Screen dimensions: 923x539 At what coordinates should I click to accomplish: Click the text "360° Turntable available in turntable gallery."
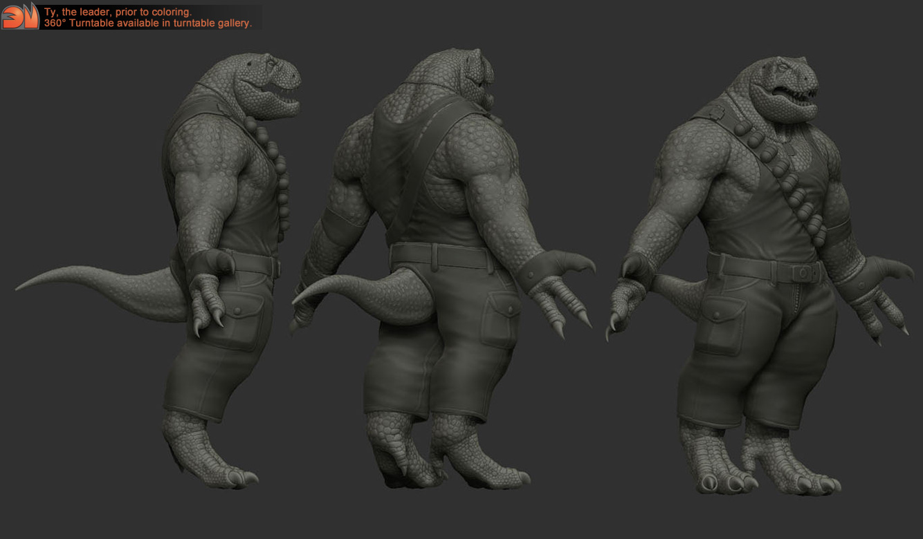148,23
